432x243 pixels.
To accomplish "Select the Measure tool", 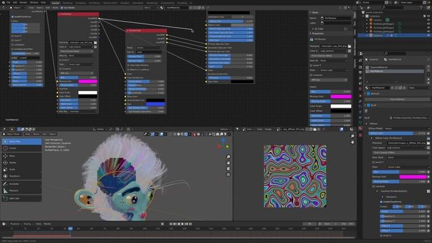I will pyautogui.click(x=22, y=190).
